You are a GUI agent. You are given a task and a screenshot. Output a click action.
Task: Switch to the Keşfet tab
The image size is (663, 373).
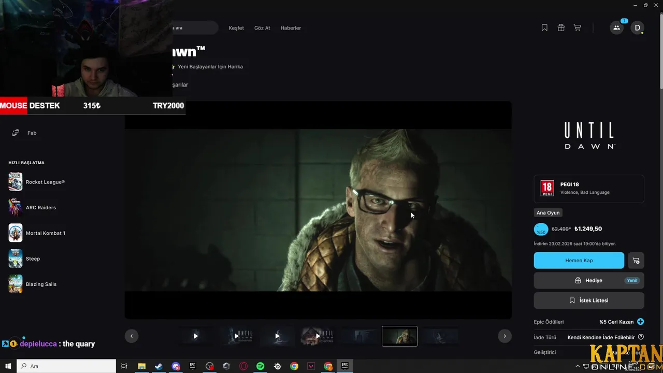click(x=236, y=28)
